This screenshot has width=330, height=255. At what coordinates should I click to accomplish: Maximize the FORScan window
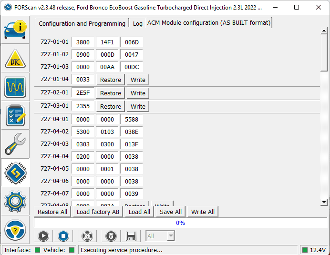click(297, 7)
